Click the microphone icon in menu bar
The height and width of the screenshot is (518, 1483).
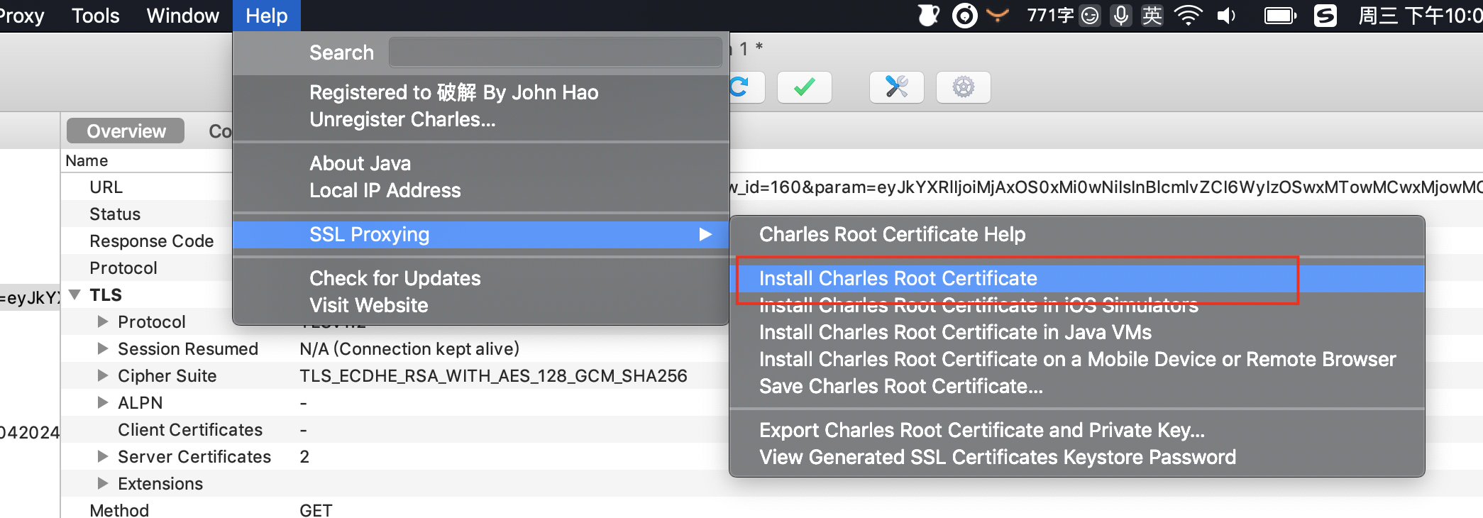(x=1121, y=16)
